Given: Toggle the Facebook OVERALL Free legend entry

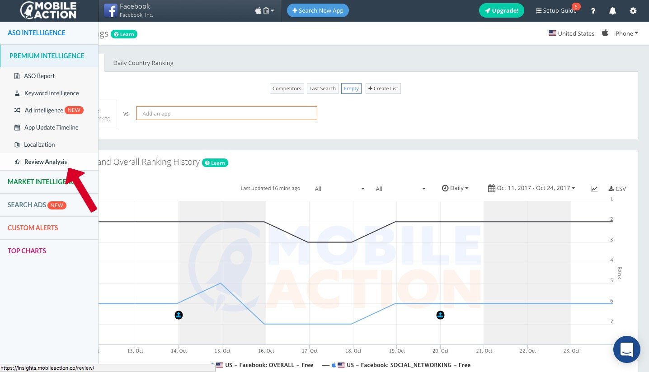Looking at the screenshot, I should tap(262, 365).
